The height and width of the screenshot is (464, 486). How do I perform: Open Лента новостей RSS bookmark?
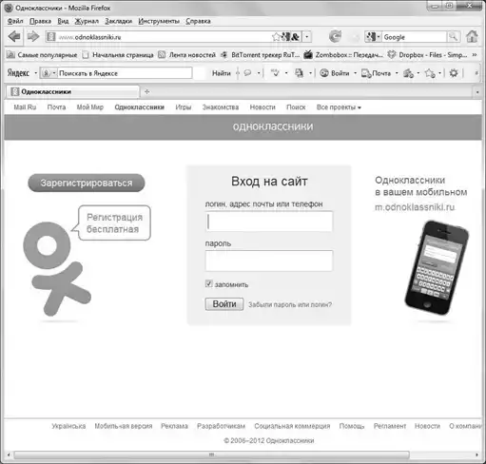click(x=187, y=55)
